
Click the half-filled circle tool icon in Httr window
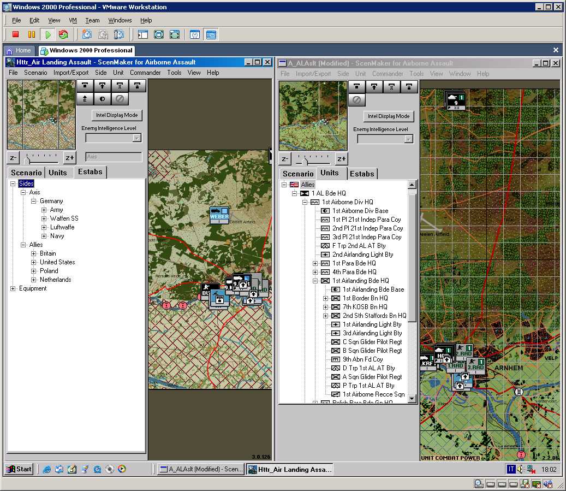102,99
